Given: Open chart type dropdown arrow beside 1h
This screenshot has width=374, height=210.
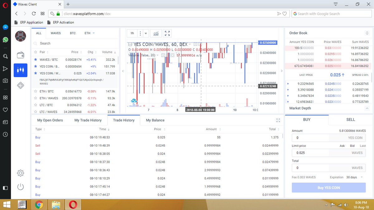Looking at the screenshot, I should 146,33.
